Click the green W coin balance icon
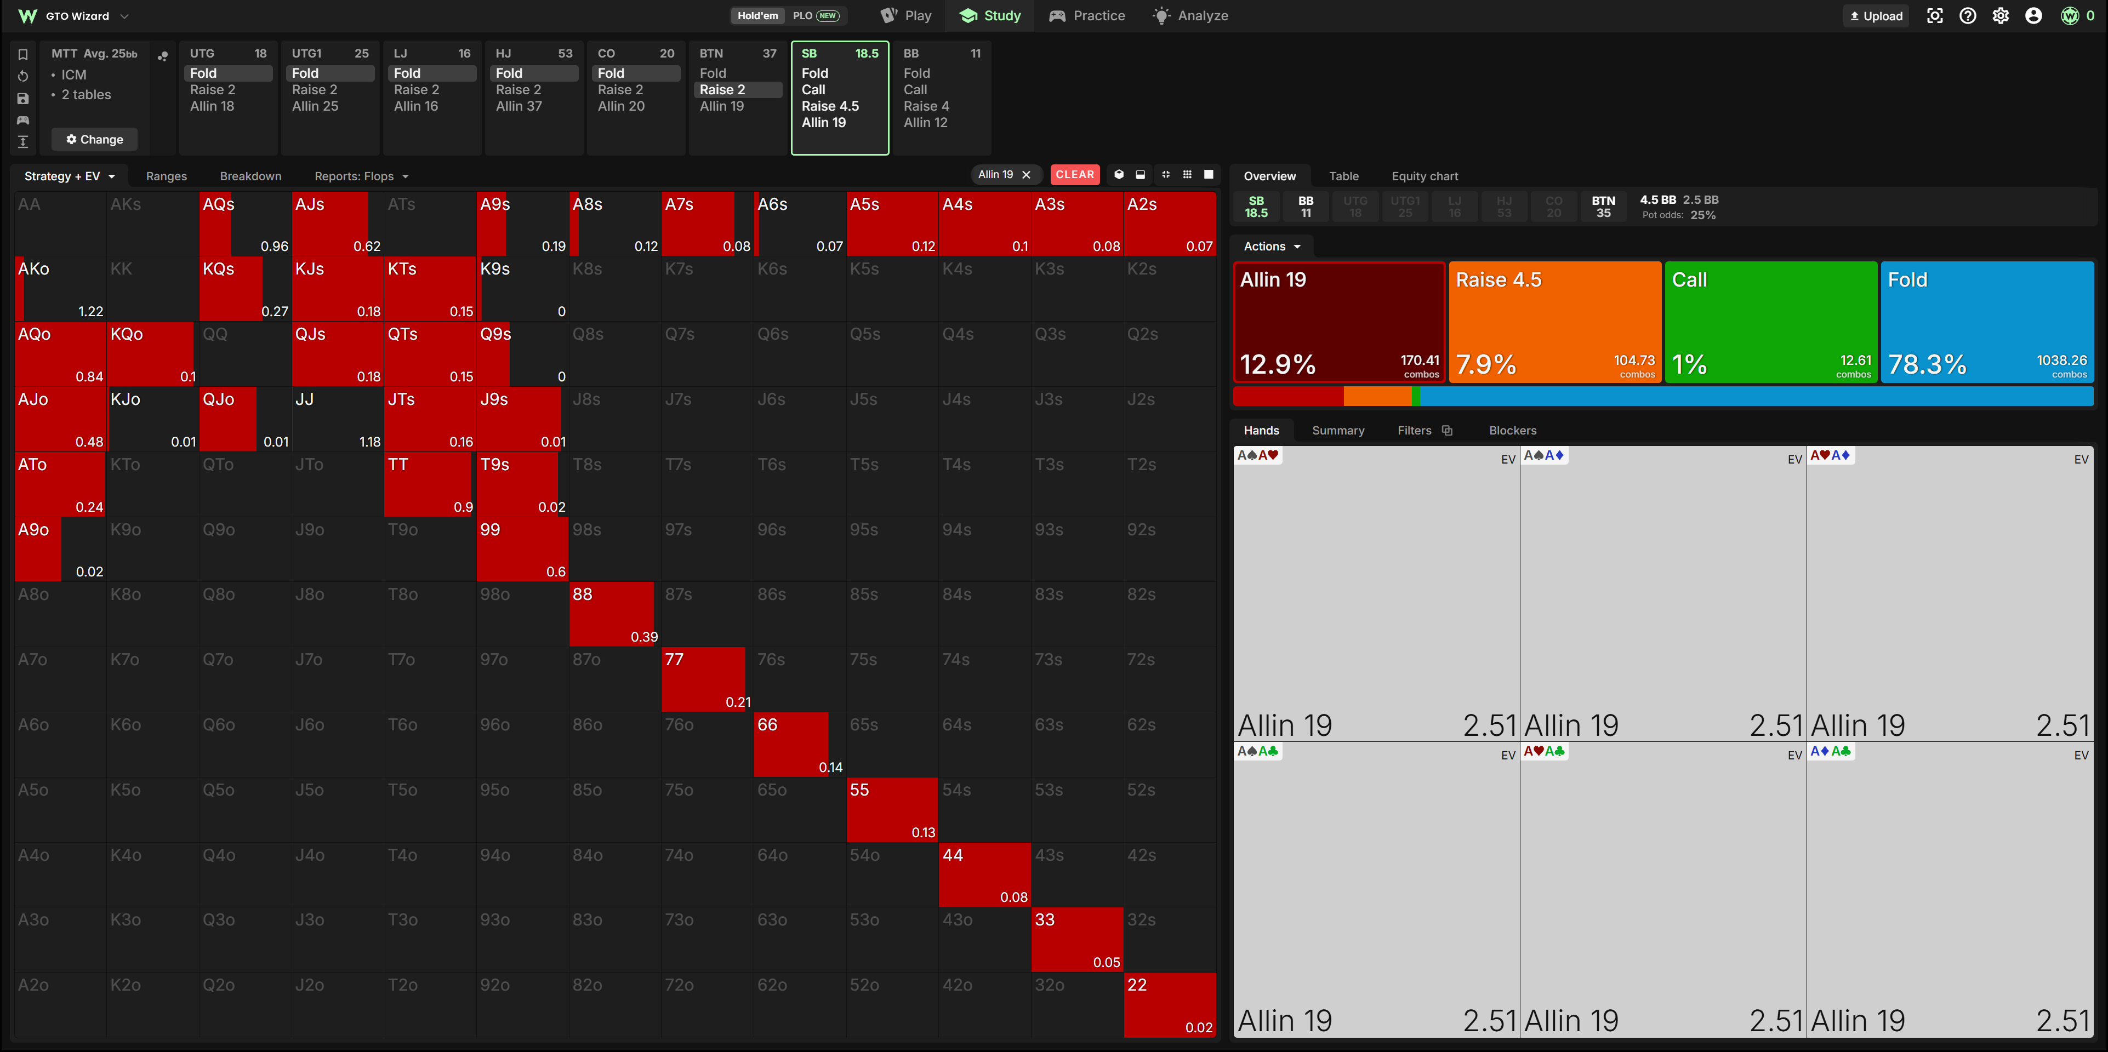Screen dimensions: 2108x1052 click(2070, 15)
